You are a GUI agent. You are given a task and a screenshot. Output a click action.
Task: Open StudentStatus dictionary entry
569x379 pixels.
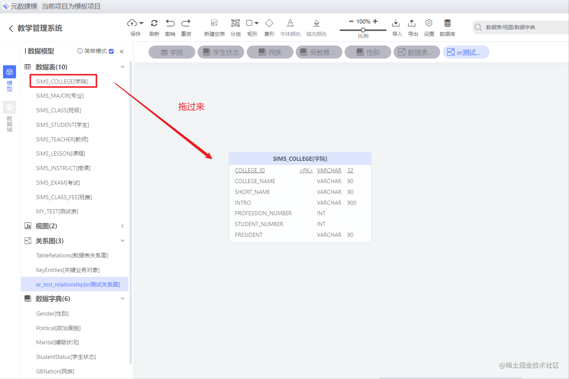(66, 357)
